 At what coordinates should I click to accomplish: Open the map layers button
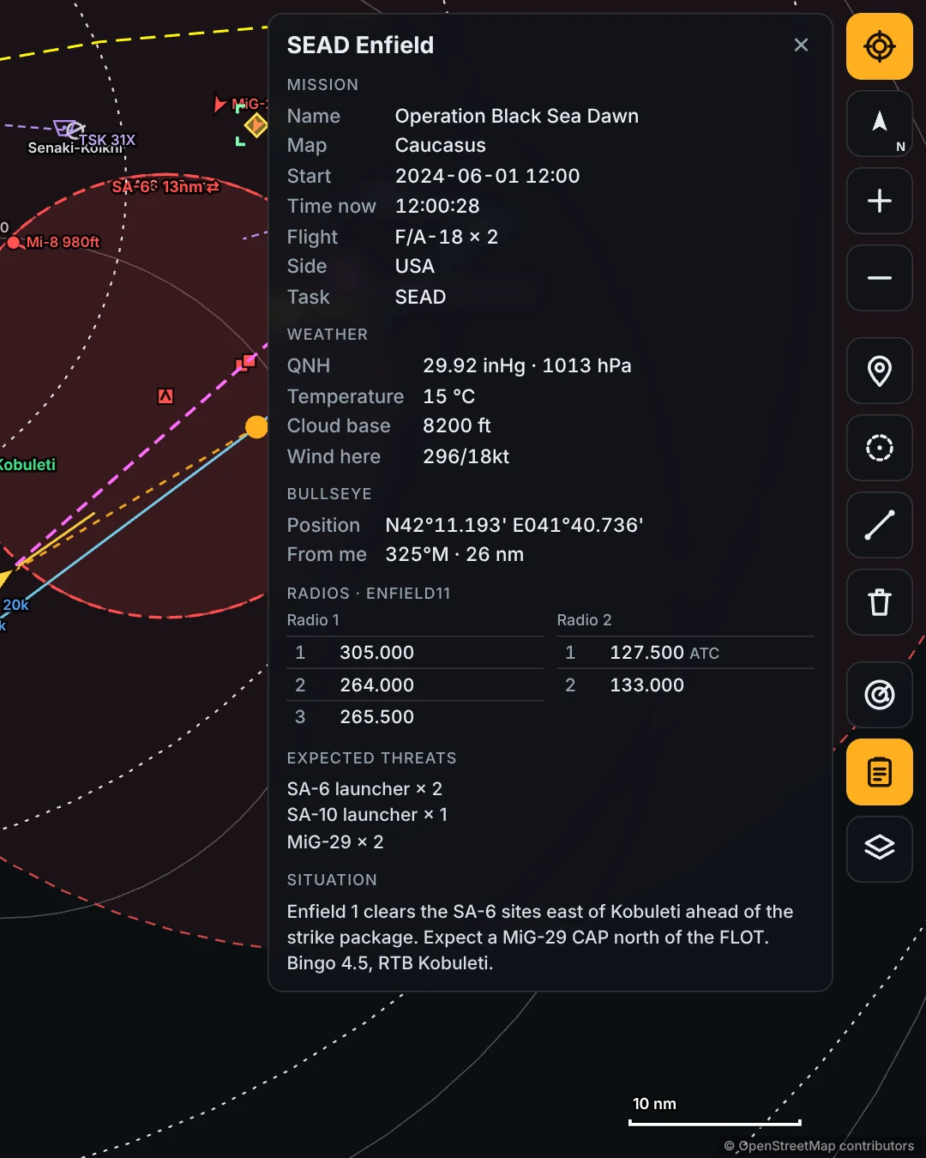click(880, 849)
